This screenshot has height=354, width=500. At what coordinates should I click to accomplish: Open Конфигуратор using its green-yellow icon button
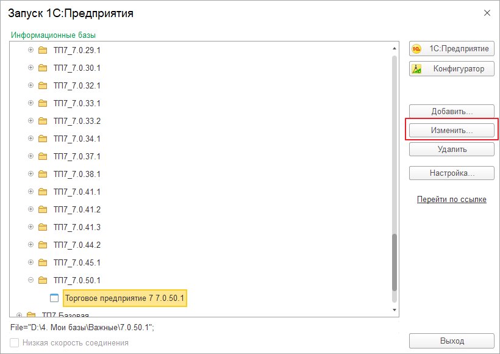452,68
